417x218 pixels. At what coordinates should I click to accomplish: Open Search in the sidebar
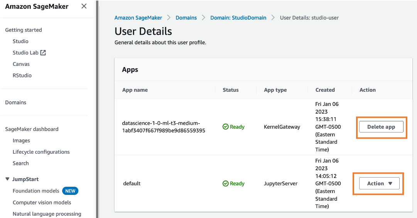[x=20, y=163]
